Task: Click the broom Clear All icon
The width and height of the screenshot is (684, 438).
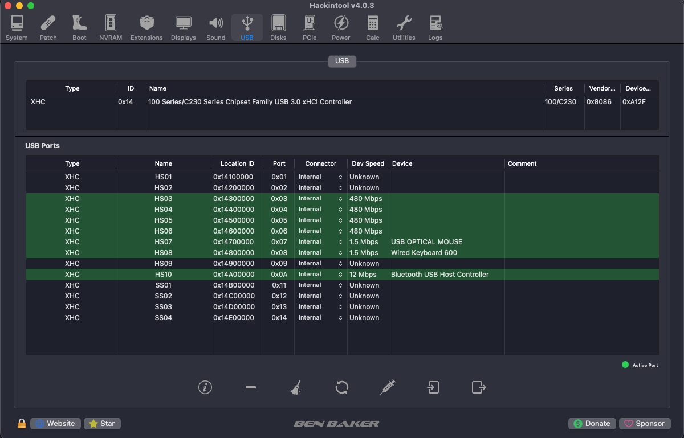Action: 296,387
